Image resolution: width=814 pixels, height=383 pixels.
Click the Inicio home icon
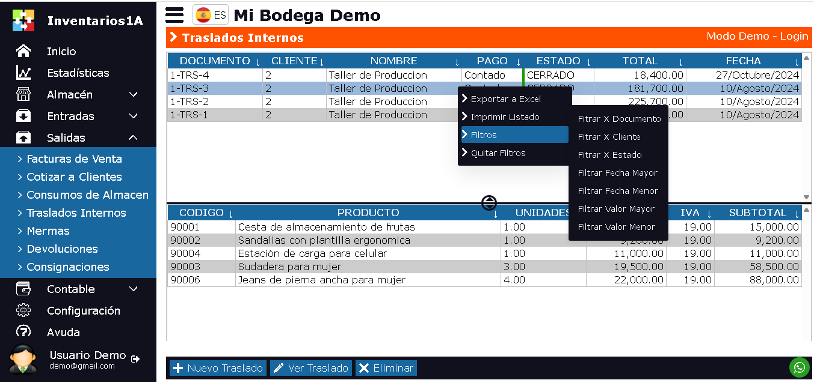click(23, 51)
